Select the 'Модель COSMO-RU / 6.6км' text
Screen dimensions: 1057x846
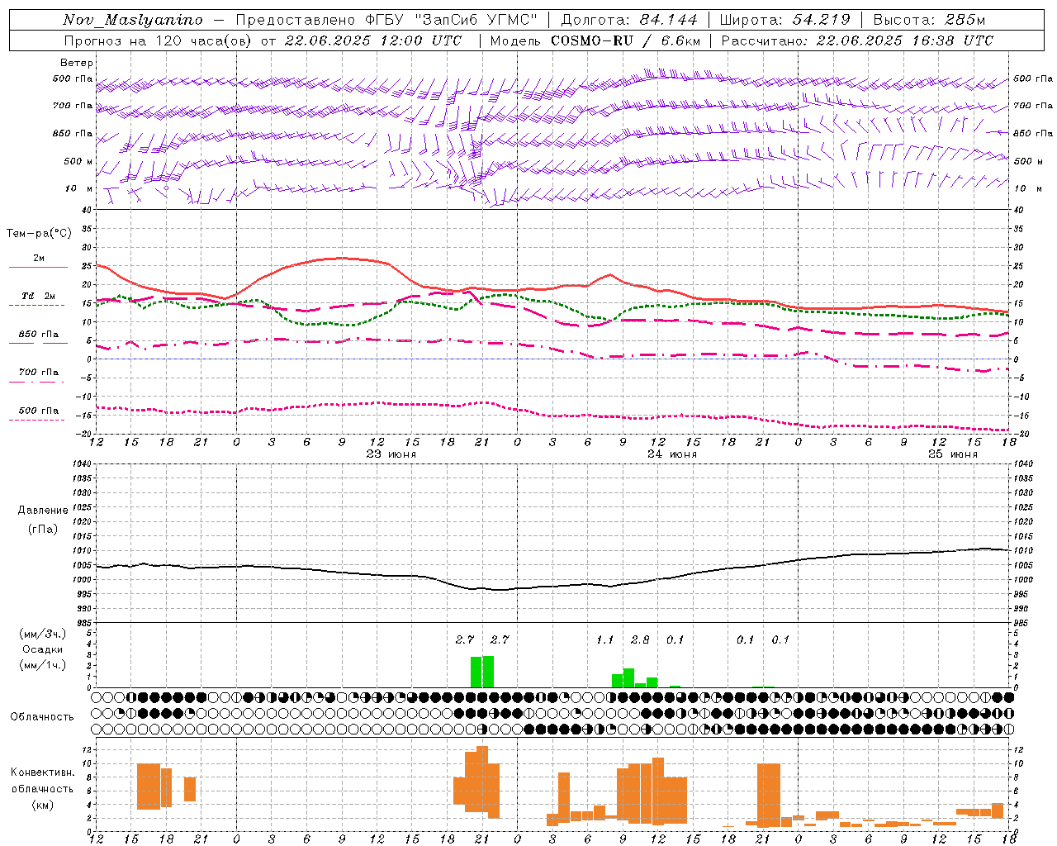(595, 40)
